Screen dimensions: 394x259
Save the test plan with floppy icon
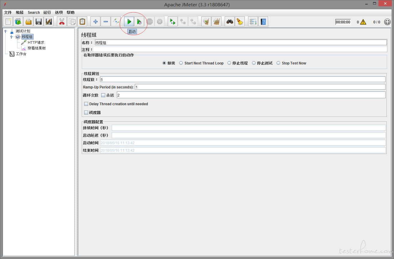pos(39,22)
